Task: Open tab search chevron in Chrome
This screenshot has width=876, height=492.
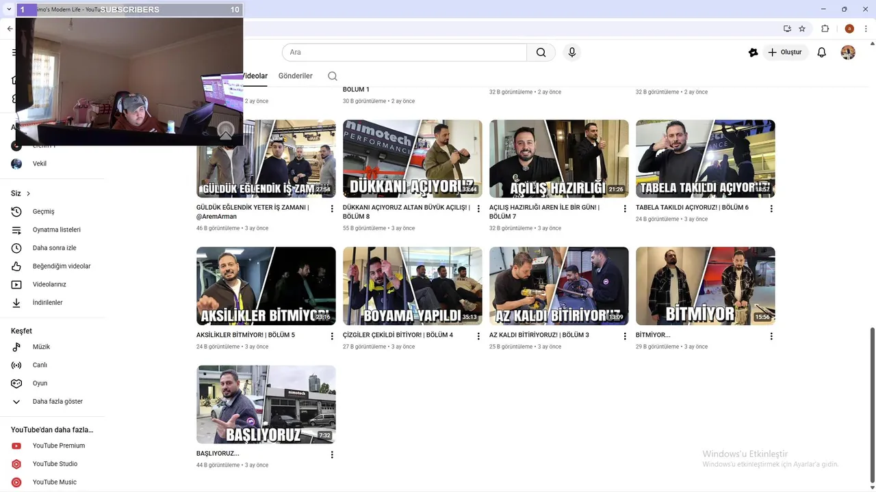Action: 9,10
